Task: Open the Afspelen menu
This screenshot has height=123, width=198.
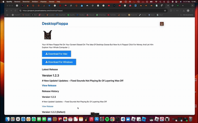Action: [43, 2]
